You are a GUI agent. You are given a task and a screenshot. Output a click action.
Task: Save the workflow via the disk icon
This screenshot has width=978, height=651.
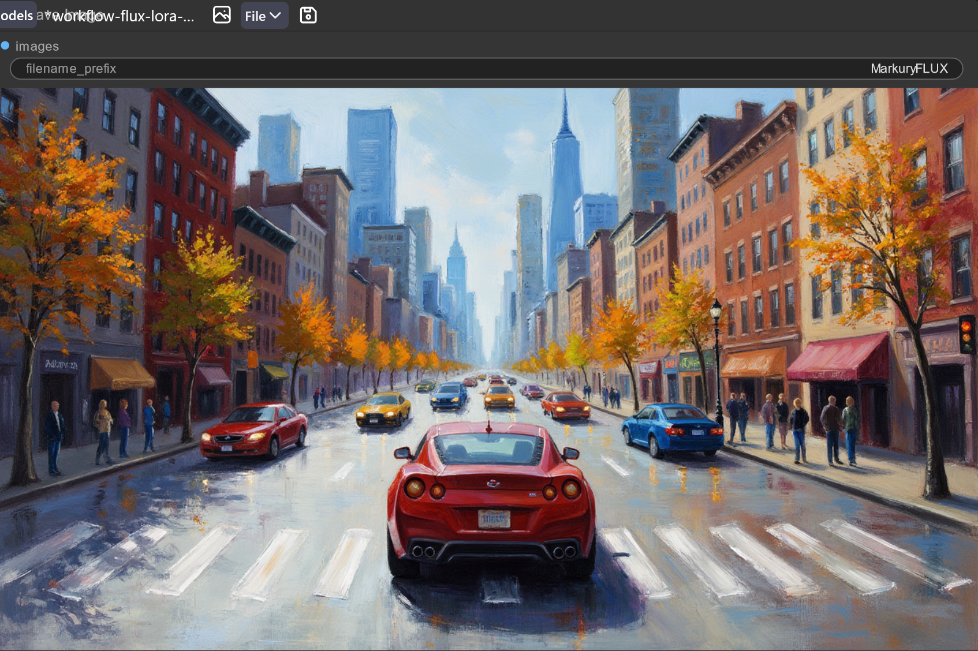pos(308,16)
